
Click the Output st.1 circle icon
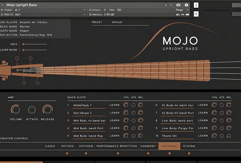point(2,10)
